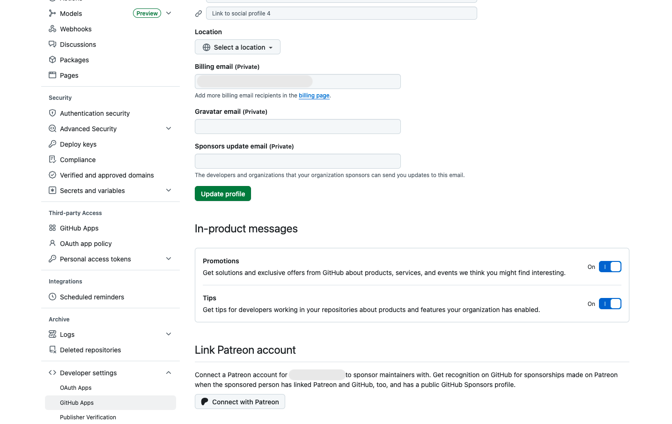Click the Update profile button

click(223, 193)
